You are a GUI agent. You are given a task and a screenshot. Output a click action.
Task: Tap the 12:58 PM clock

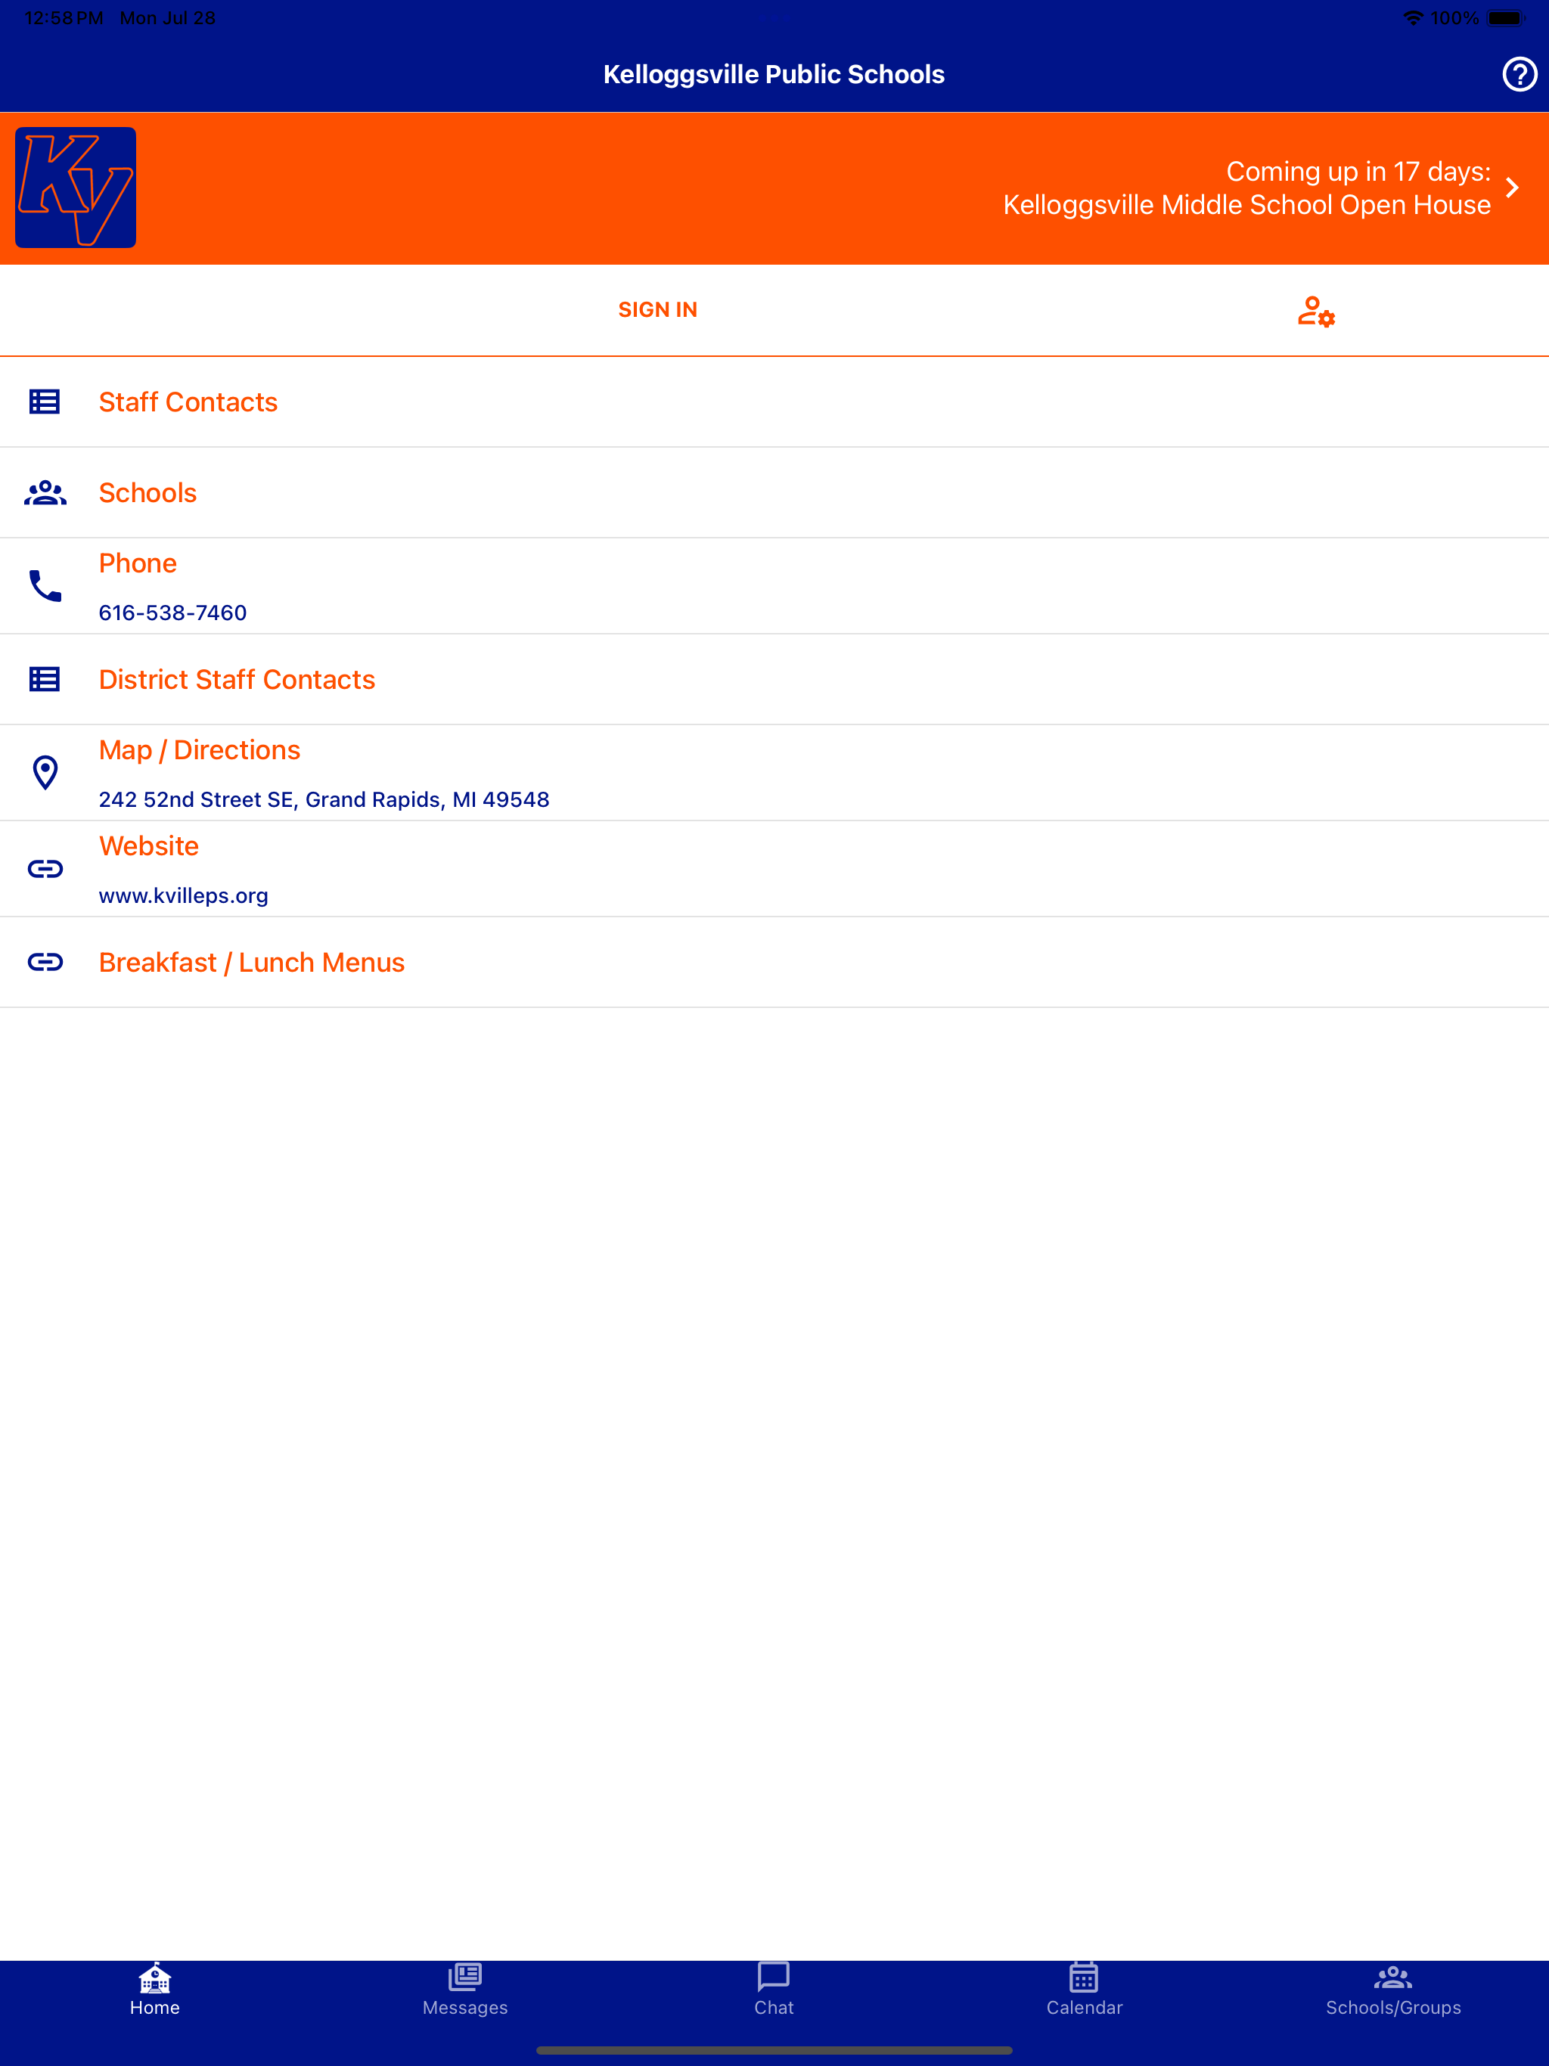coord(64,17)
